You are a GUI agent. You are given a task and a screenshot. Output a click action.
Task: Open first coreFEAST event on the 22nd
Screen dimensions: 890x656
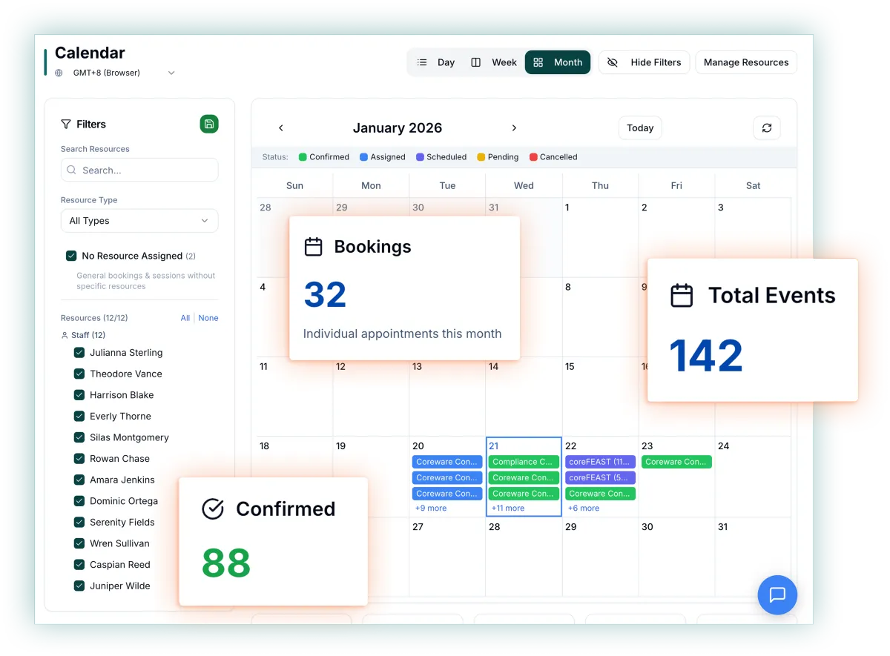[600, 462]
